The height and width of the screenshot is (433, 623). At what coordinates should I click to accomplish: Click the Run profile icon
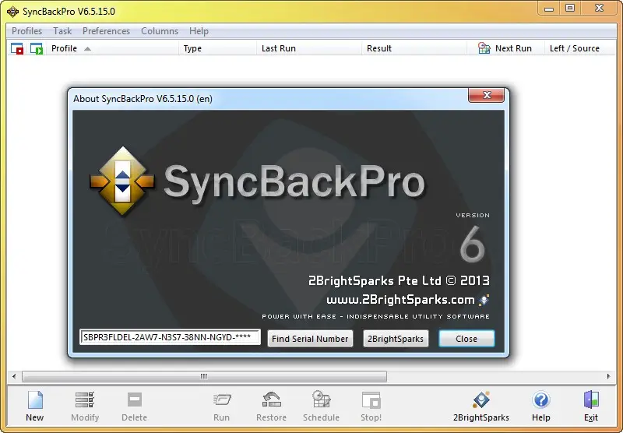click(221, 400)
